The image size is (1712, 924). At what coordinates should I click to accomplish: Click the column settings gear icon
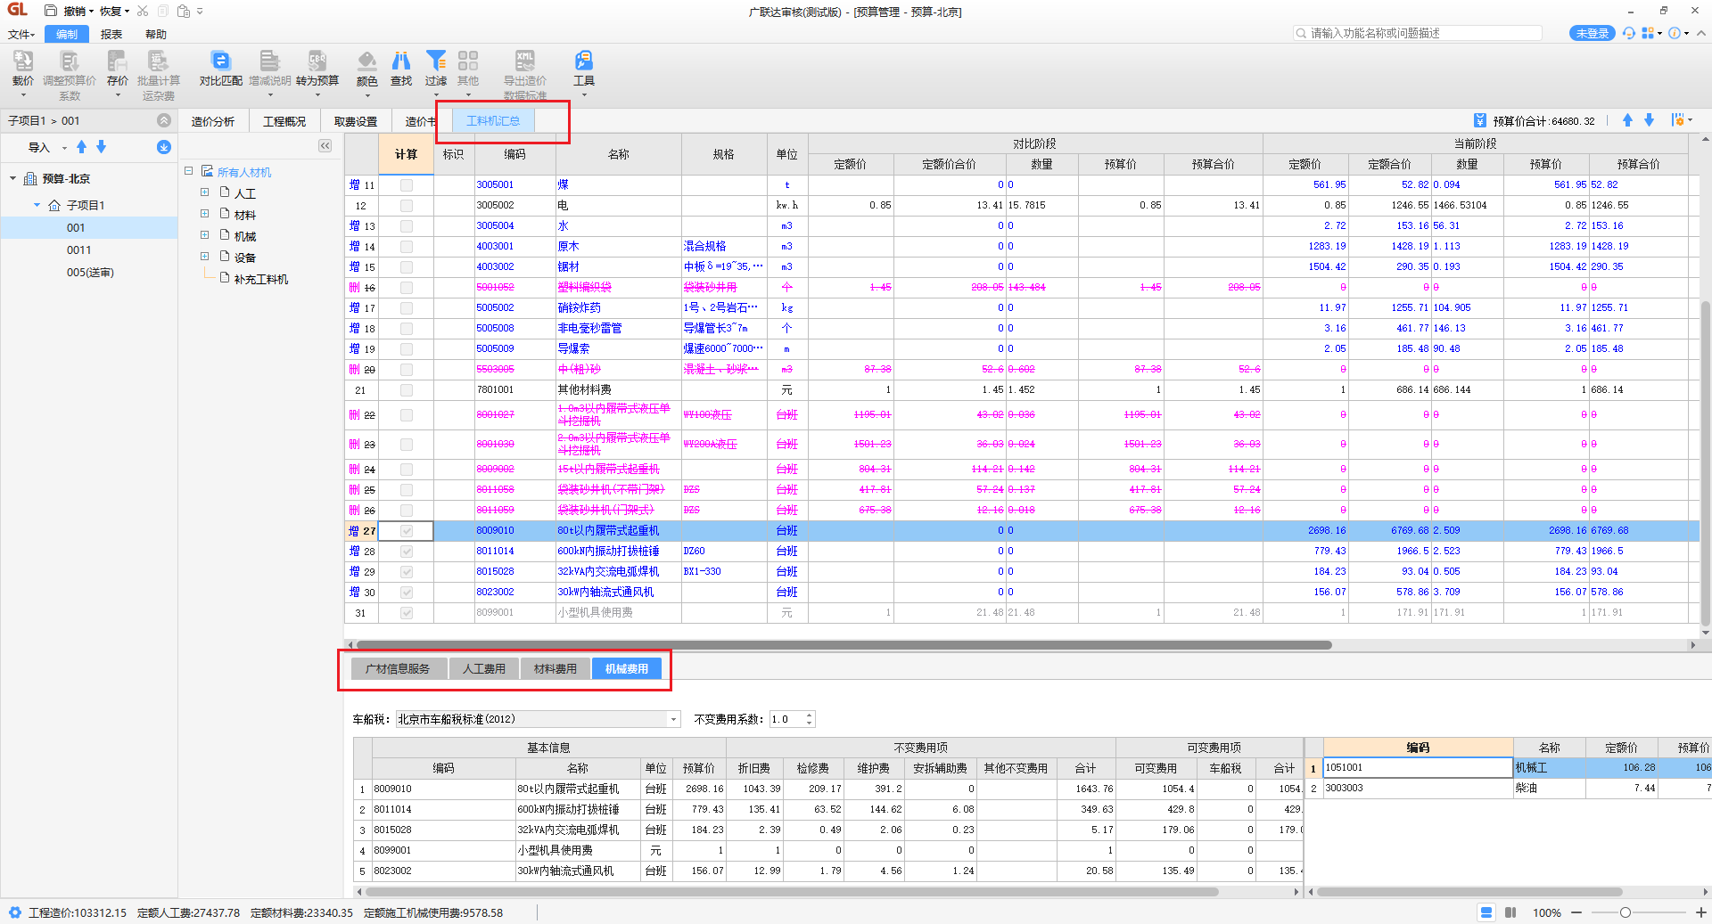coord(1677,120)
